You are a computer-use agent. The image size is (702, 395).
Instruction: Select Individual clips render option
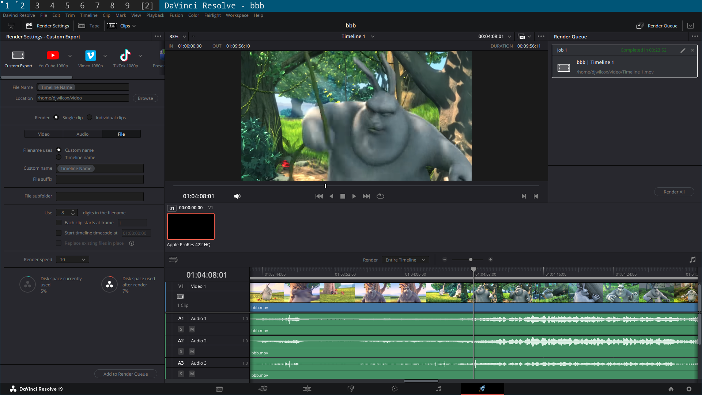[90, 117]
